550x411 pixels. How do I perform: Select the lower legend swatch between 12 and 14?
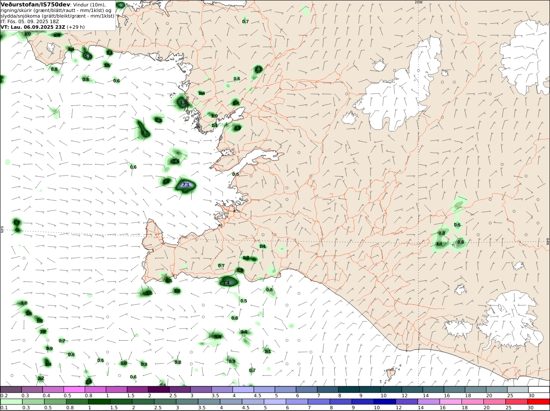(x=406, y=402)
